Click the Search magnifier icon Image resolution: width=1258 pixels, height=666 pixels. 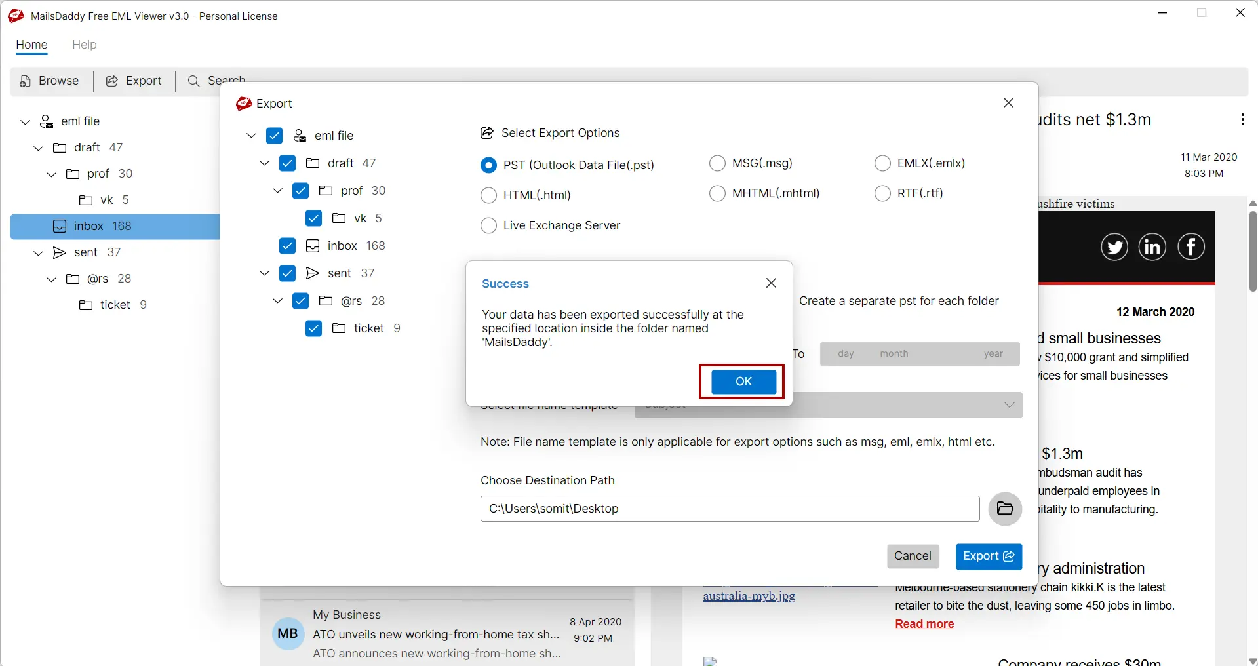tap(194, 81)
